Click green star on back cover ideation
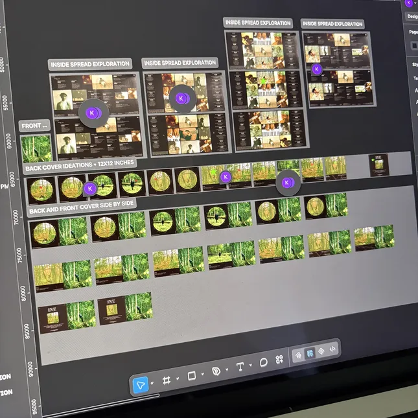Viewport: 418px width, 418px height. pos(213,172)
